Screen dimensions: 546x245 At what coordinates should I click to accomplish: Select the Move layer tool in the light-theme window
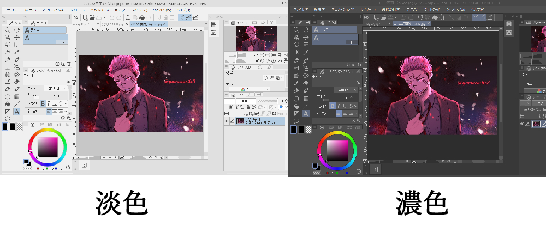(x=16, y=37)
